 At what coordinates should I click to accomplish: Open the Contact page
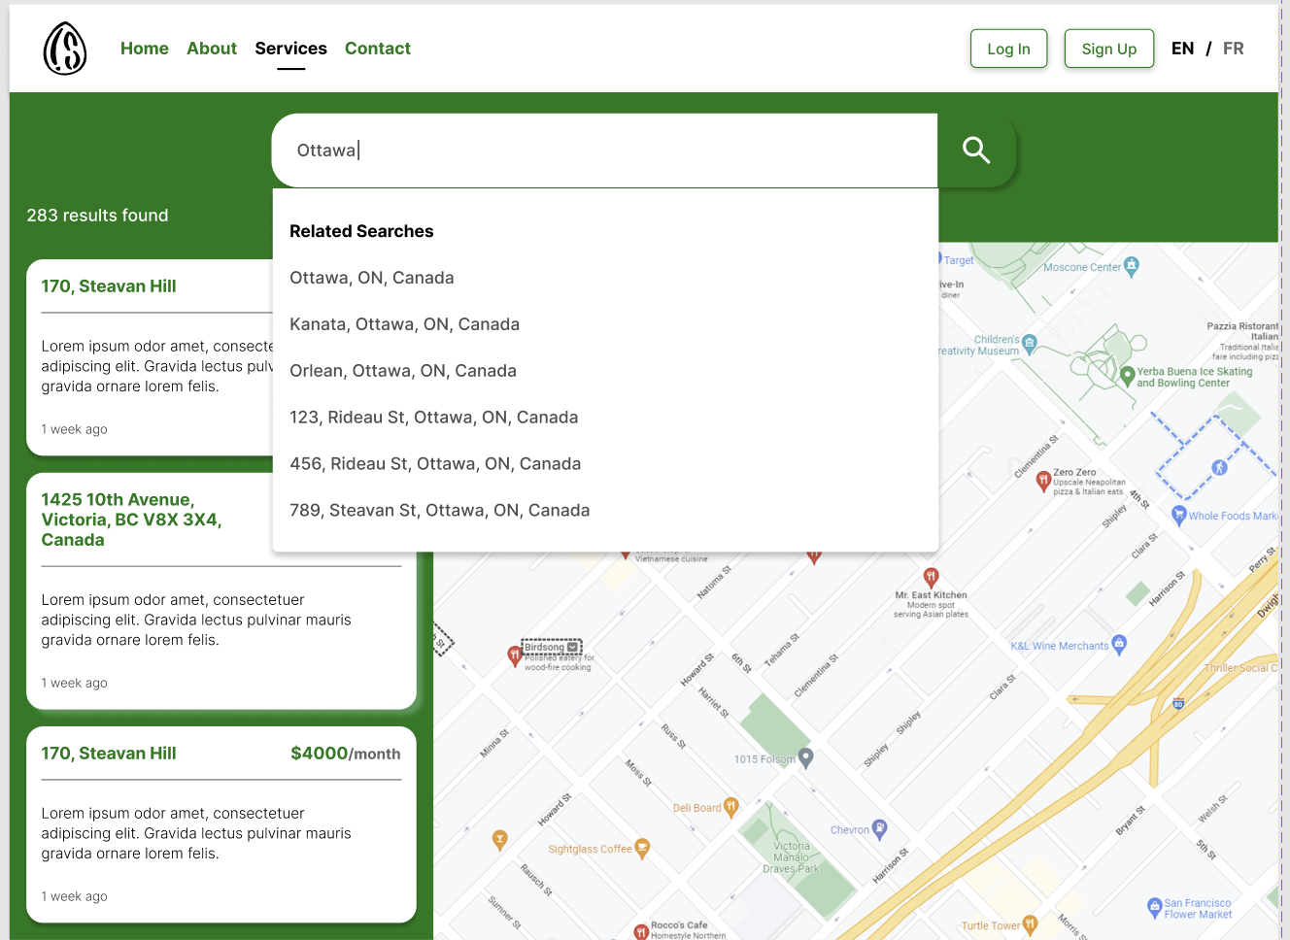[x=378, y=49]
